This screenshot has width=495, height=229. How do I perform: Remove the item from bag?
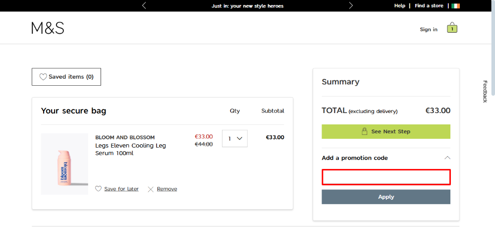[x=167, y=189]
